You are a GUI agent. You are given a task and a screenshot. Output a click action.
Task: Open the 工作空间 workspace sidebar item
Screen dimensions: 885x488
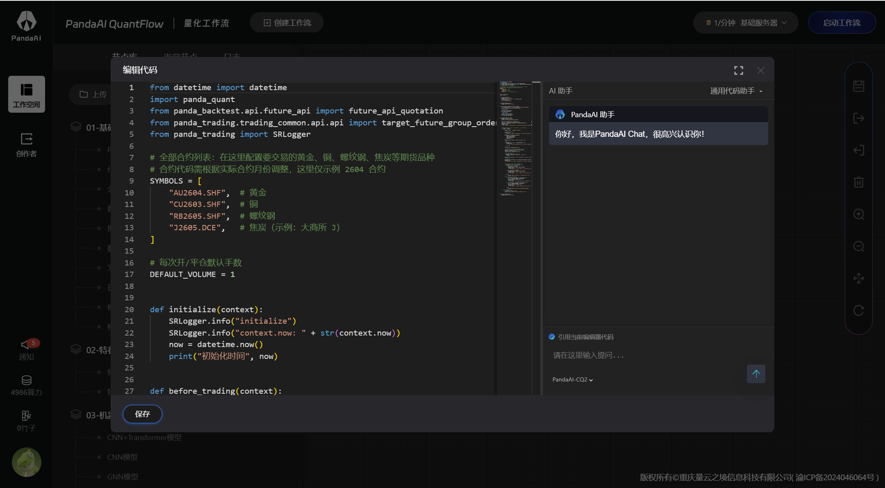click(27, 94)
